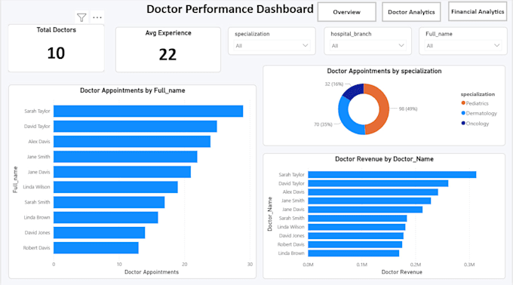Image resolution: width=513 pixels, height=285 pixels.
Task: Click the '32 (16%)' donut data label
Action: [x=333, y=84]
